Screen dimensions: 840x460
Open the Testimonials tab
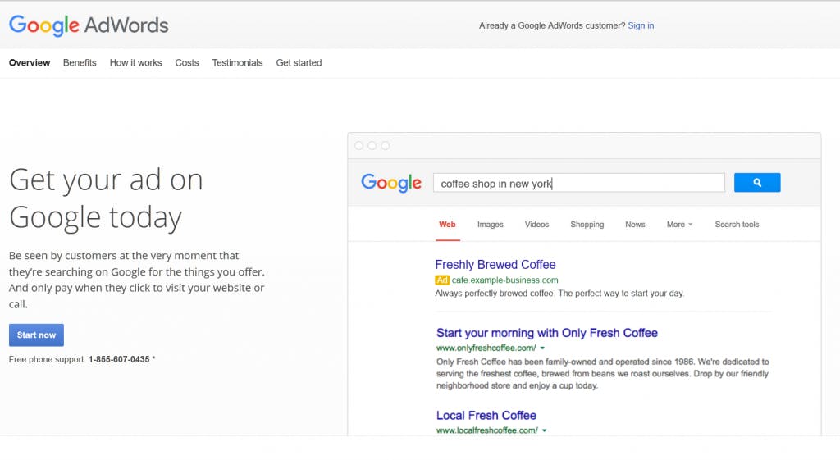pyautogui.click(x=237, y=63)
